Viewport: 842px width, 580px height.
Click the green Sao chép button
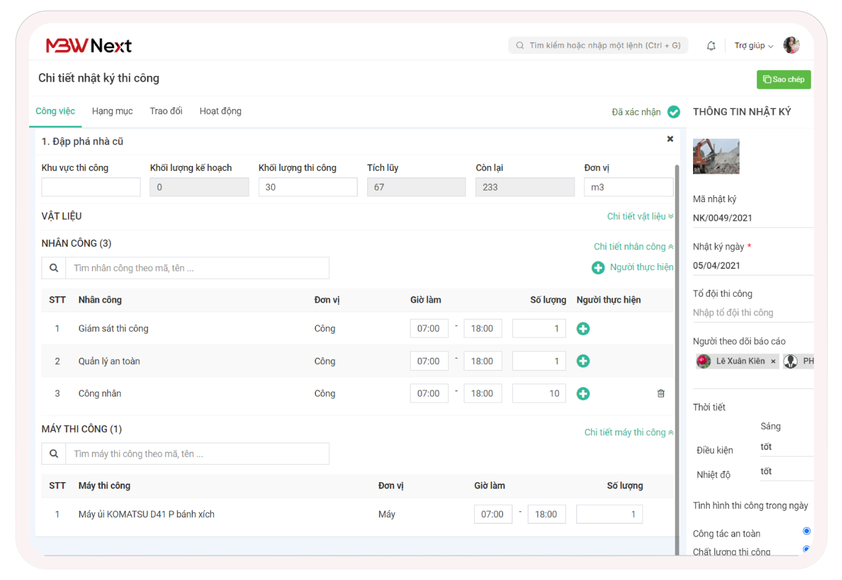click(x=784, y=79)
